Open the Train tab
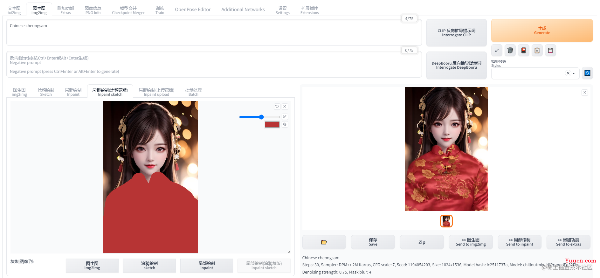 coord(160,10)
